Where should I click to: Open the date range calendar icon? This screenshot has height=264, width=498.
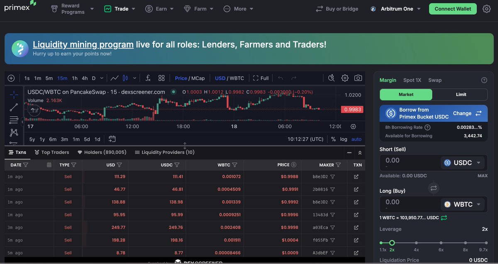coord(112,139)
